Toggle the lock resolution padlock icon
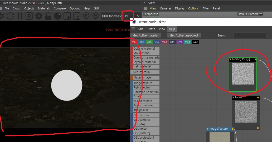This screenshot has width=272, height=142. click(x=48, y=16)
